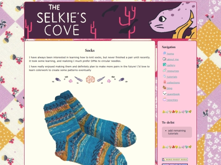Visit the resources page link

(x=173, y=71)
